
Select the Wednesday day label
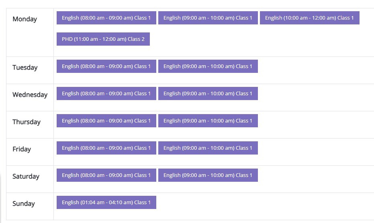pyautogui.click(x=30, y=95)
